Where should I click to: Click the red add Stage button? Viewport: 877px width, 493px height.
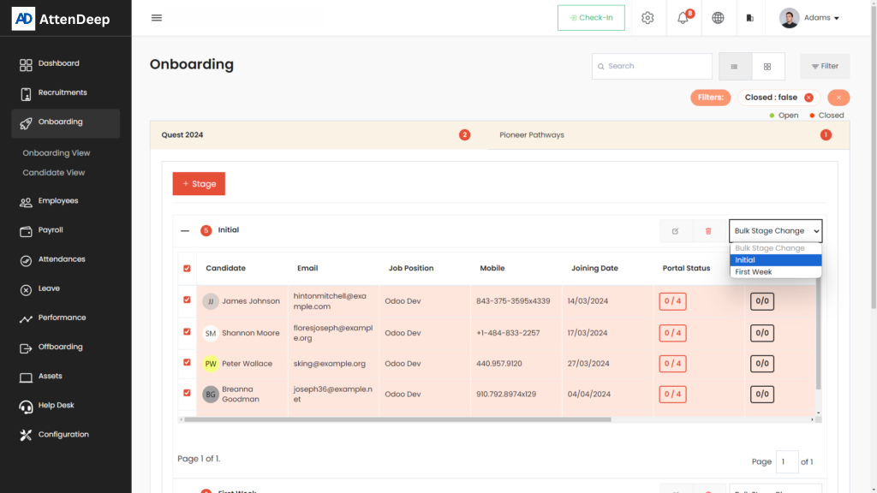click(199, 184)
